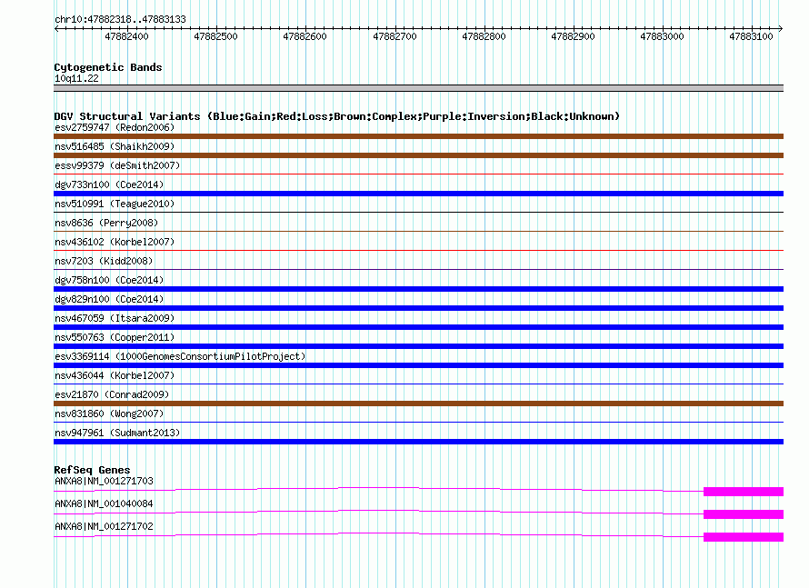Click the blue bar under esv3369114
This screenshot has width=809, height=588.
(418, 365)
